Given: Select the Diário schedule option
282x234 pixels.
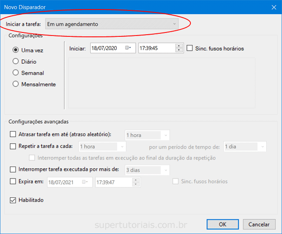Looking at the screenshot, I should [x=16, y=62].
